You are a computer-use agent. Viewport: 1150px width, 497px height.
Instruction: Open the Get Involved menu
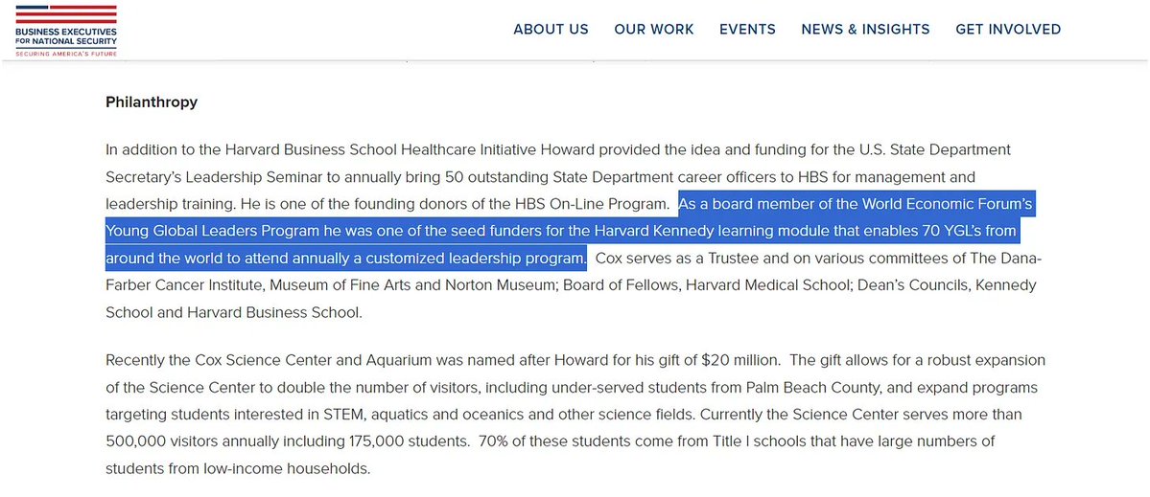click(x=1008, y=30)
